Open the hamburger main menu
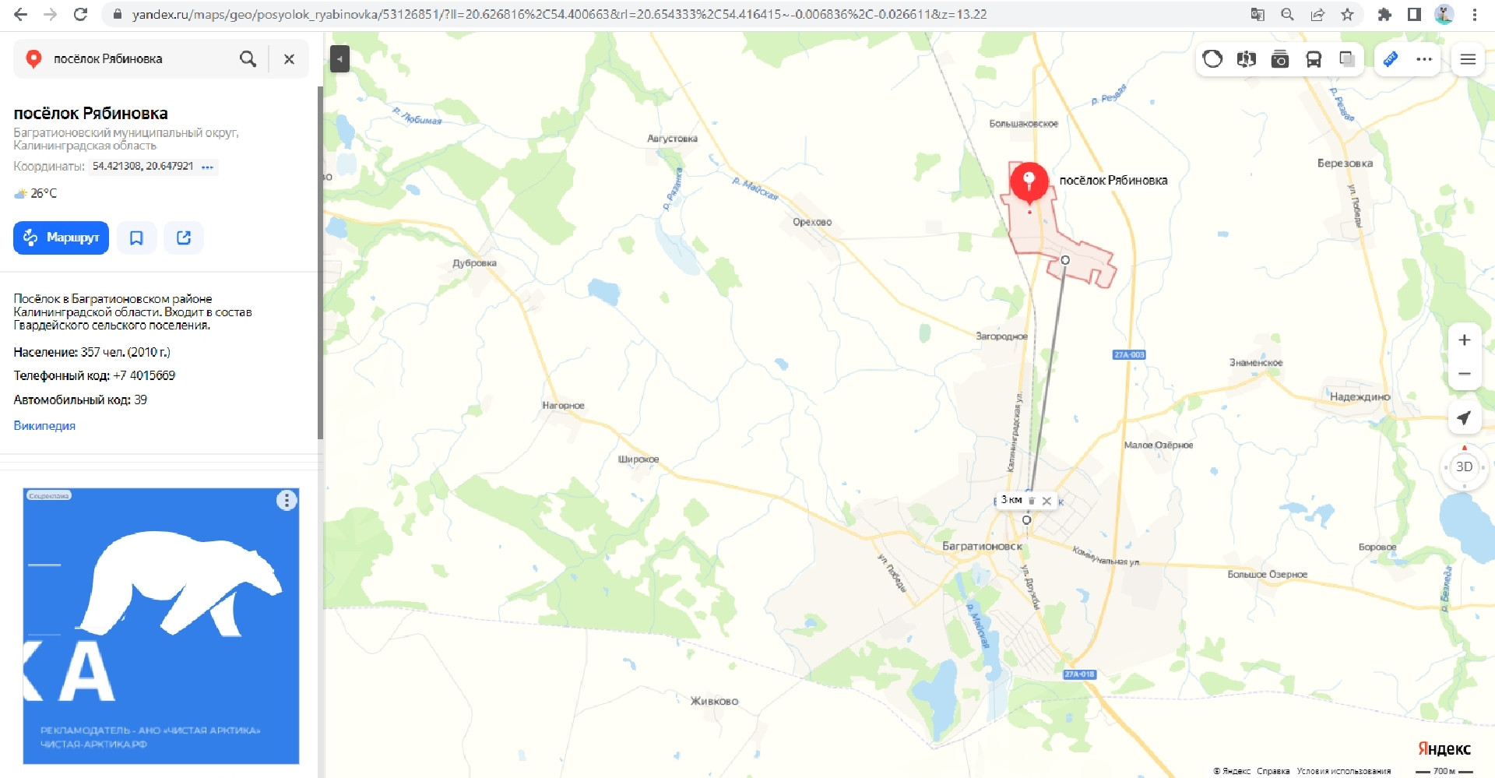Image resolution: width=1495 pixels, height=778 pixels. [1468, 59]
